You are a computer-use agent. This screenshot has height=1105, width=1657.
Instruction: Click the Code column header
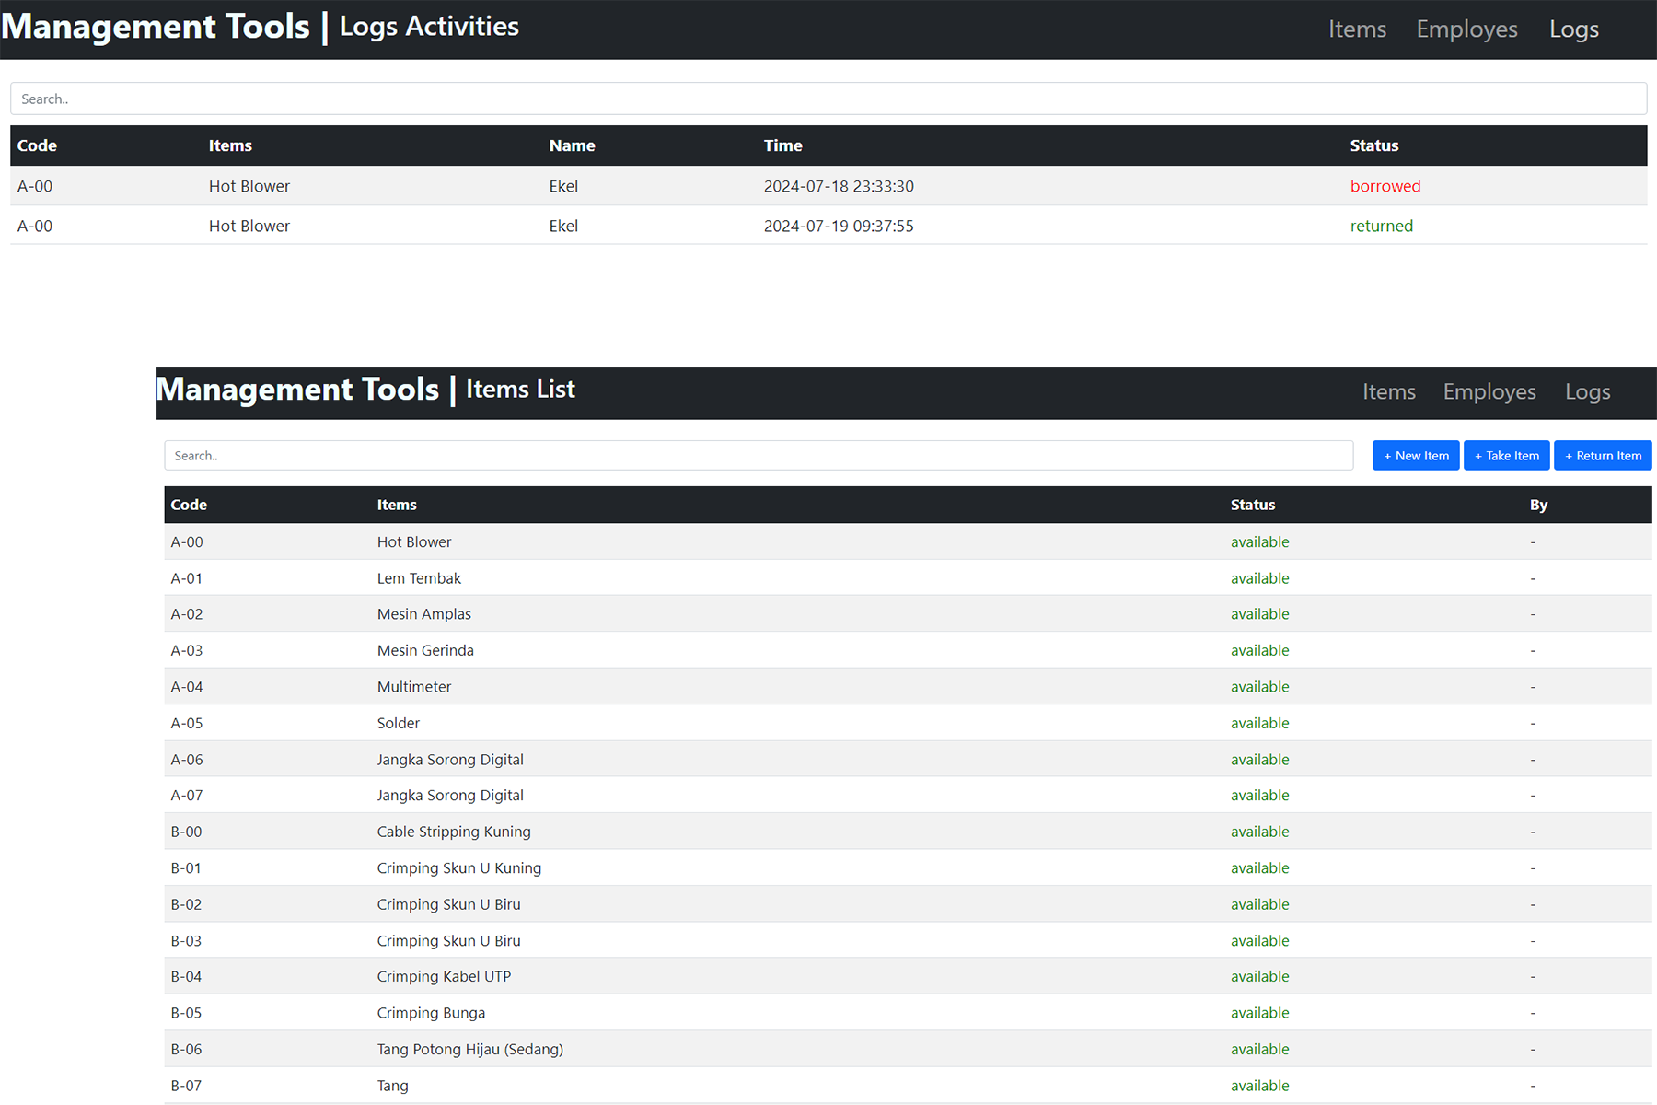[x=35, y=145]
